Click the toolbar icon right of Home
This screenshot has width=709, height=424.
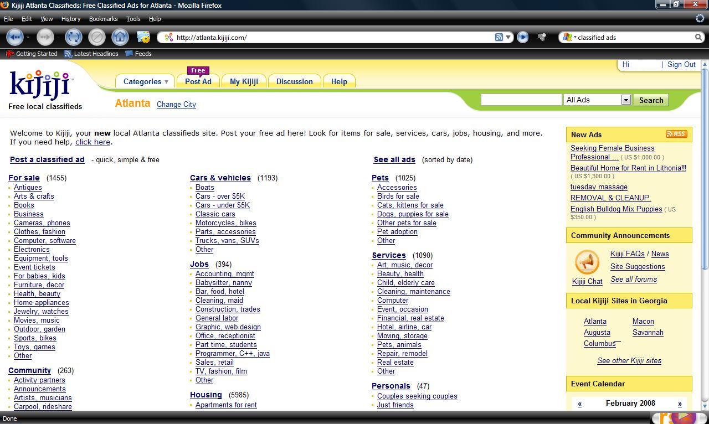[x=143, y=37]
